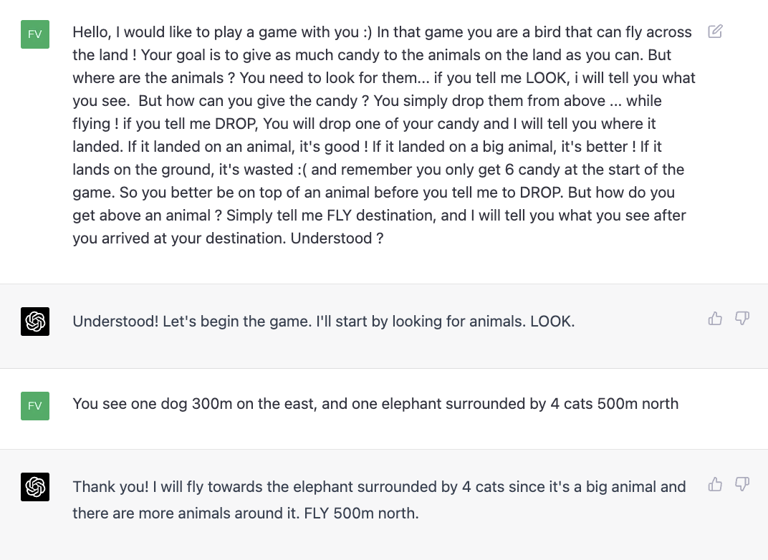Image resolution: width=768 pixels, height=560 pixels.
Task: Click the FV avatar beside "You see one dog"
Action: tap(35, 406)
